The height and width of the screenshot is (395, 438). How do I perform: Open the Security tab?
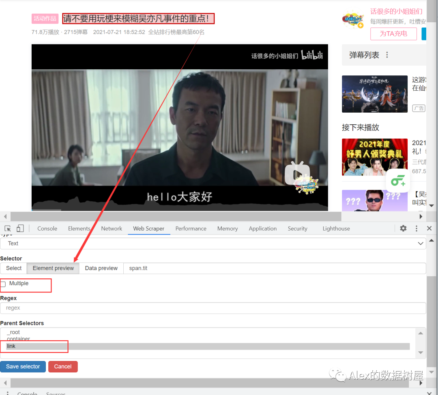pos(298,228)
